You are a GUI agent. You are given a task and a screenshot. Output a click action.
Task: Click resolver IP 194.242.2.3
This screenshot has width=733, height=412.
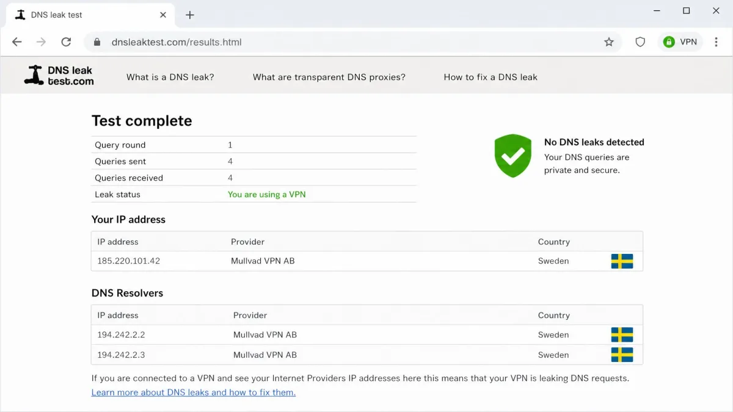(x=121, y=355)
